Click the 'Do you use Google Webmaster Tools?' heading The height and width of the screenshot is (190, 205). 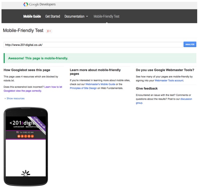pos(165,70)
